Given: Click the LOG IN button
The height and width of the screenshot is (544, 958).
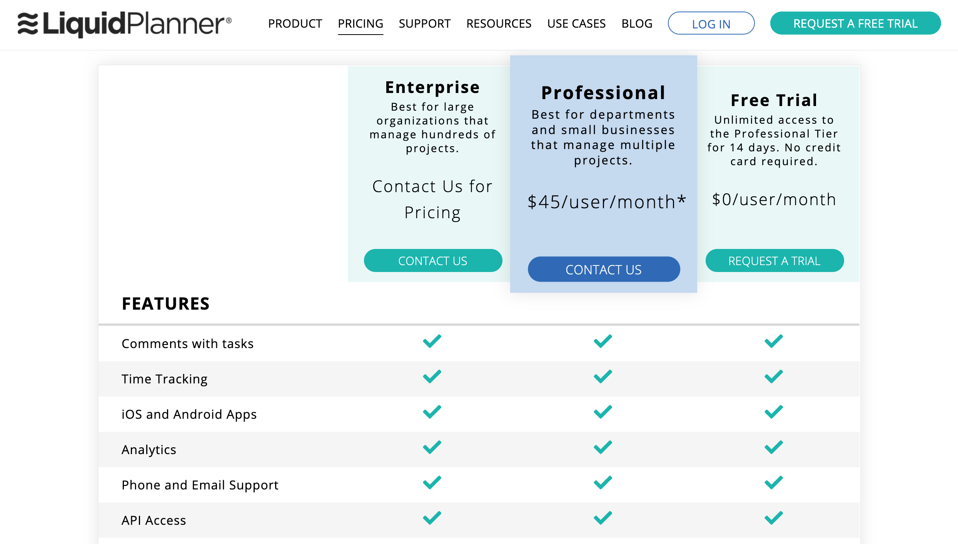Looking at the screenshot, I should click(711, 23).
